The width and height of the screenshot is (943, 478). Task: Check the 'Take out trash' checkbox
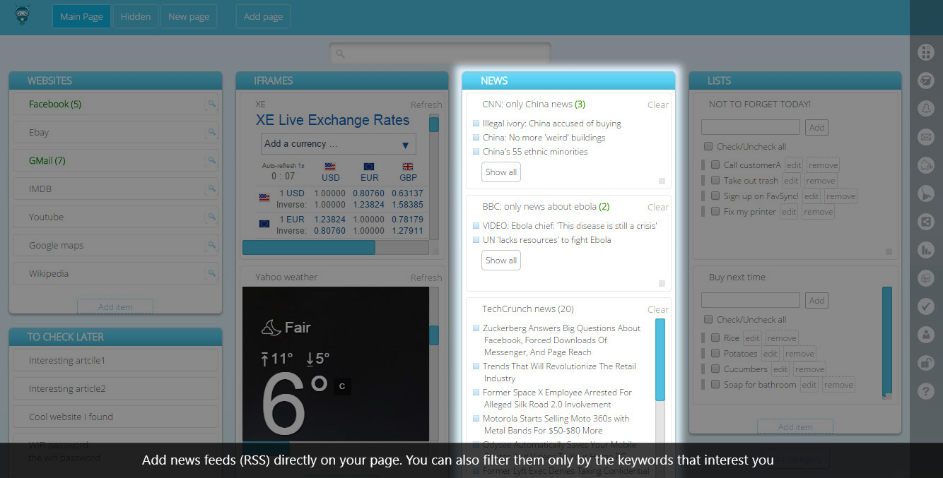(715, 181)
